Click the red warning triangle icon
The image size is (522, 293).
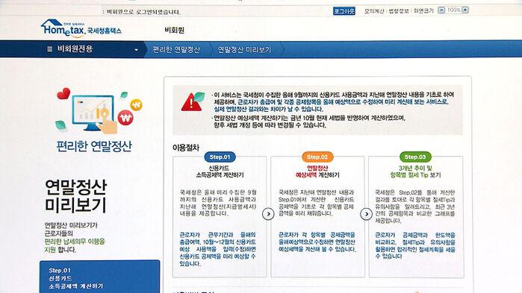pyautogui.click(x=191, y=102)
